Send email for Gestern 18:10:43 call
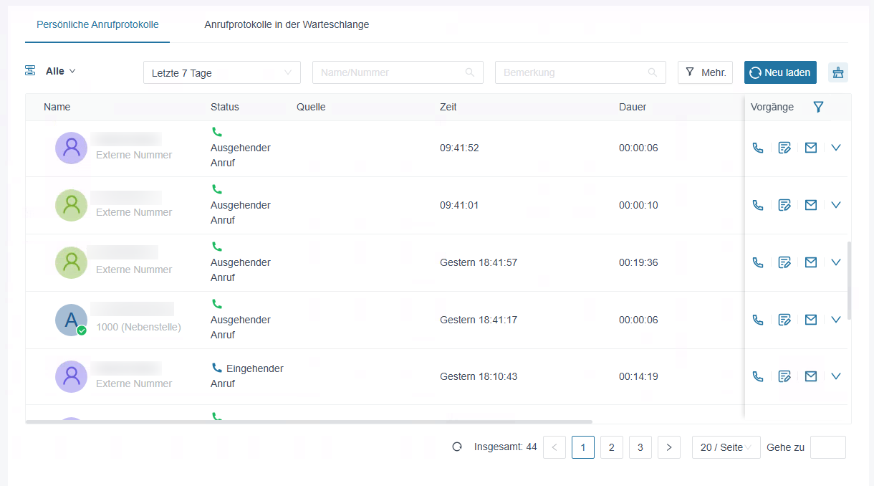Viewport: 874px width, 486px height. tap(811, 376)
